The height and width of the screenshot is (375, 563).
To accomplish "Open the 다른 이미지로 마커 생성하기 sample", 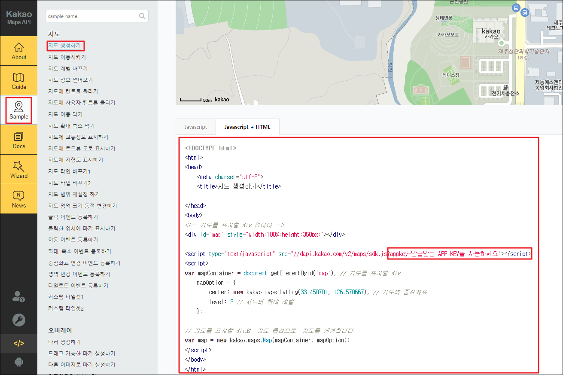I will tap(82, 365).
